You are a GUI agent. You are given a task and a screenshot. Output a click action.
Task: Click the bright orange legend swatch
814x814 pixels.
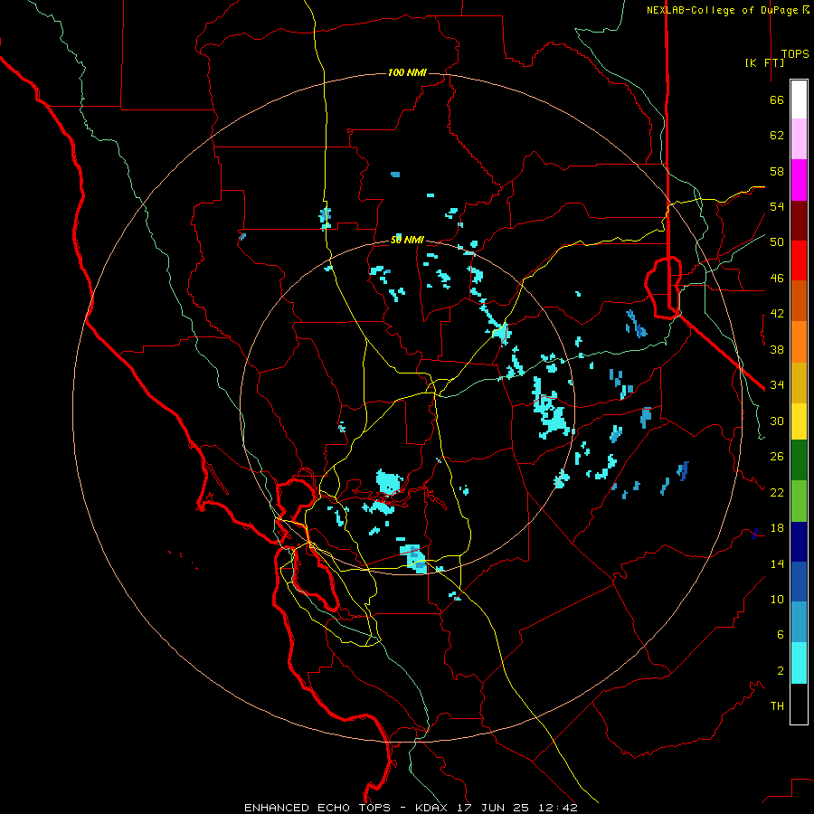(x=799, y=342)
